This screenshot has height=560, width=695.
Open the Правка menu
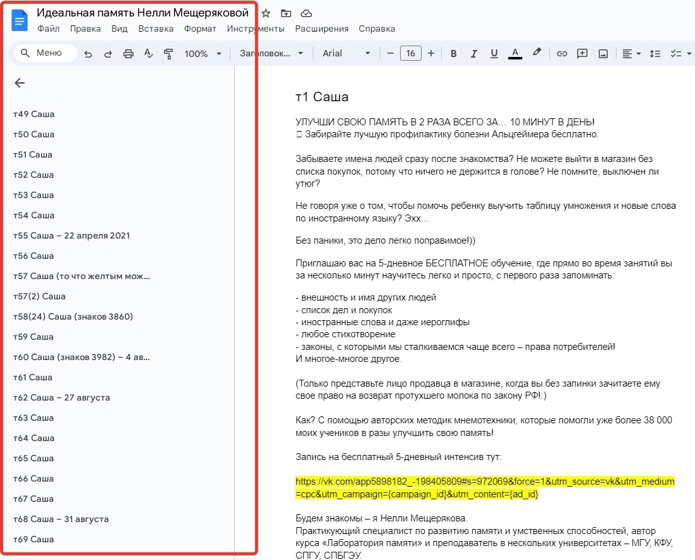pyautogui.click(x=85, y=29)
